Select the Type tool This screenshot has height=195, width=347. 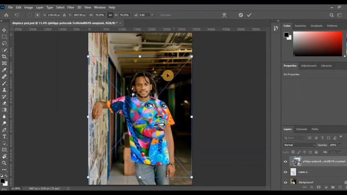[4, 136]
